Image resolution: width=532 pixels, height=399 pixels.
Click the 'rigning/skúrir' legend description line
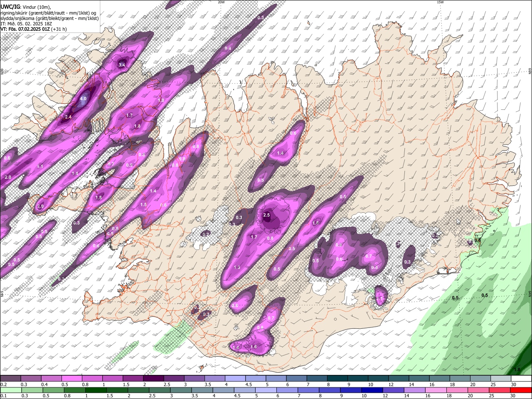[49, 12]
